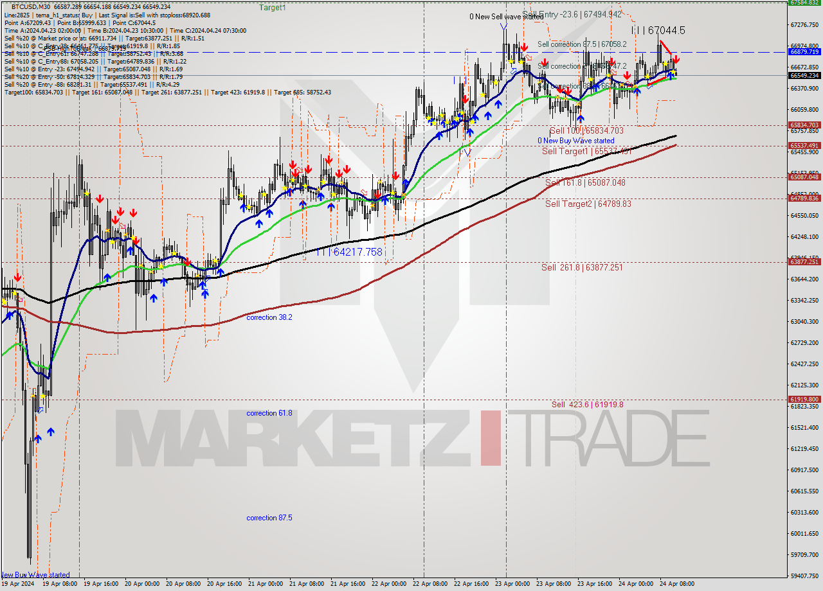Click the 67276.750 price axis value
Image resolution: width=823 pixels, height=591 pixels.
[x=804, y=24]
